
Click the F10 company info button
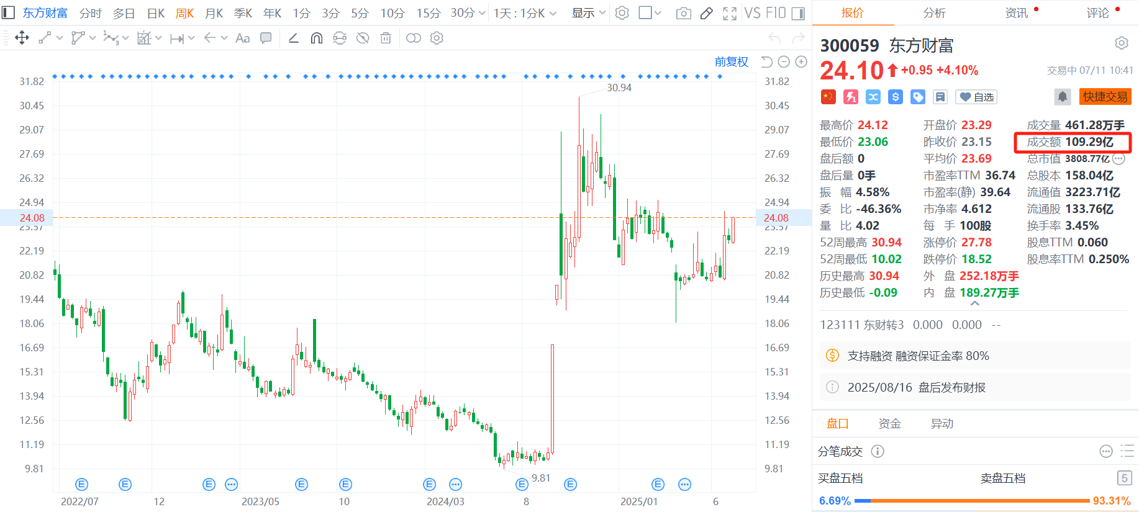[776, 13]
